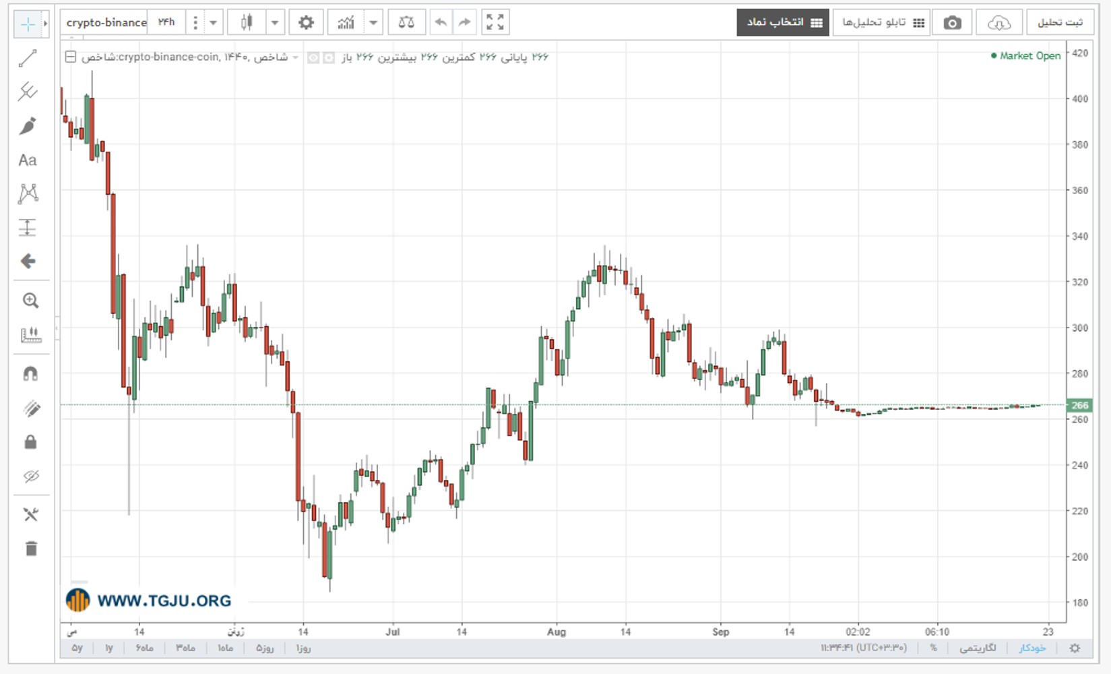1111x674 pixels.
Task: Select the Aa text annotation tool
Action: [x=28, y=160]
